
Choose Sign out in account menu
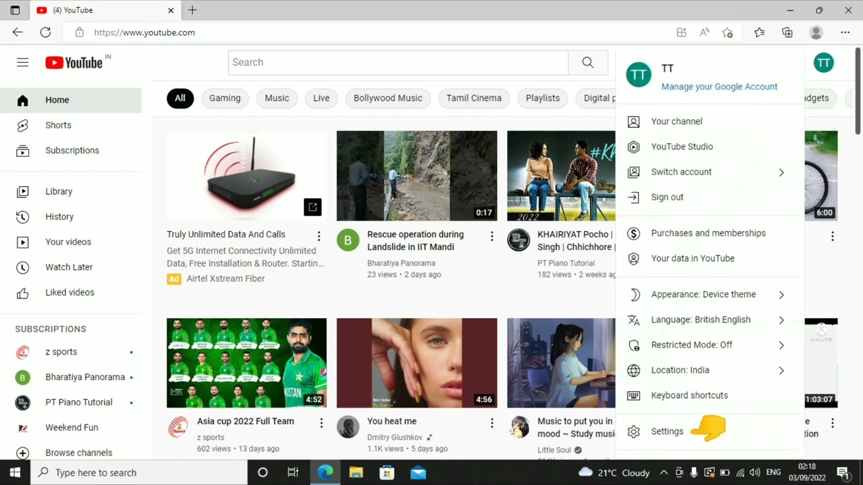point(707,197)
